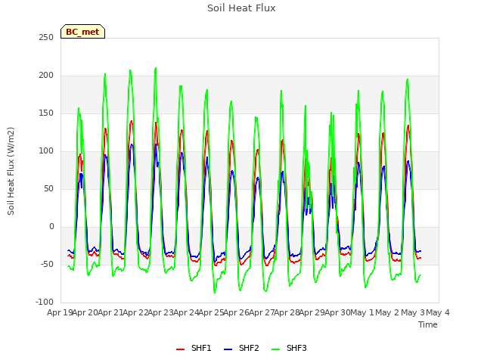
Task: Toggle the SHF3 legend entry
Action: [289, 348]
